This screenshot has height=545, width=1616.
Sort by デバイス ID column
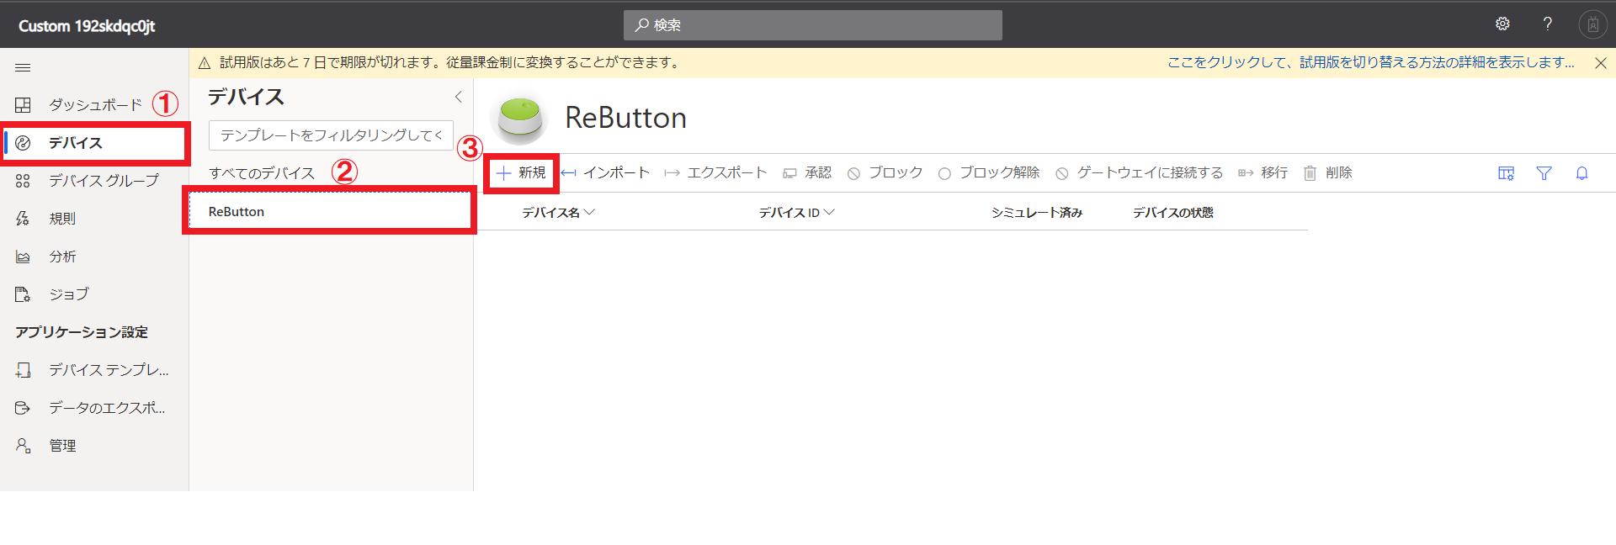tap(796, 213)
